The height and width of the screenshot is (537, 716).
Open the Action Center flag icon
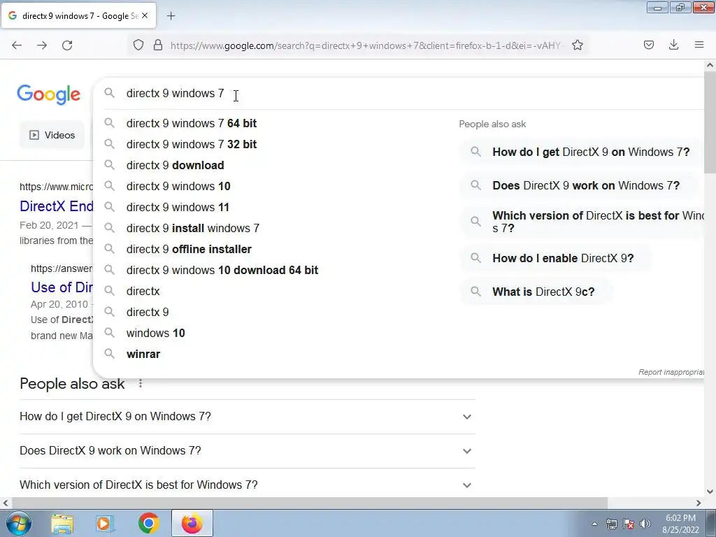tap(629, 524)
